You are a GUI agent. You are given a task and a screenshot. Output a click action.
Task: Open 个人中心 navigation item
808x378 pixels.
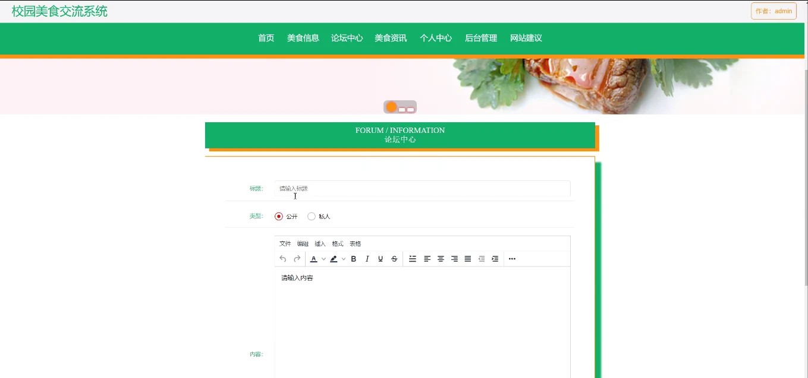436,38
